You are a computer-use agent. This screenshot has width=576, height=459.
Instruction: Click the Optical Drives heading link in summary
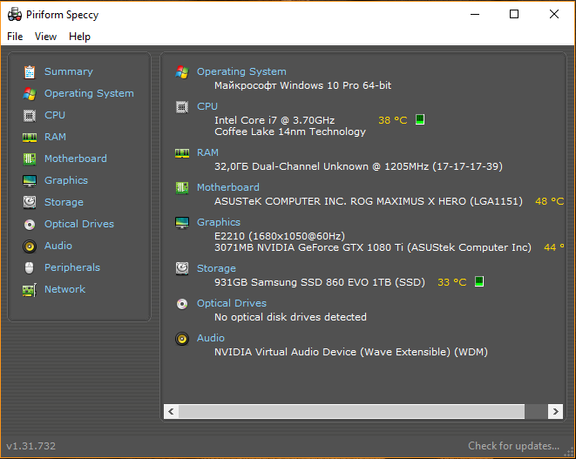(232, 303)
